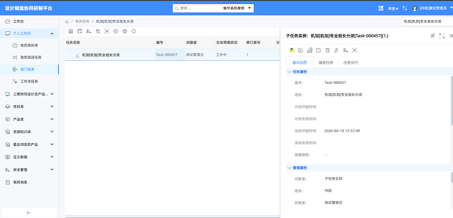Image resolution: width=453 pixels, height=218 pixels.
Task: Expand the 定义数据 menu
Action: click(52, 157)
